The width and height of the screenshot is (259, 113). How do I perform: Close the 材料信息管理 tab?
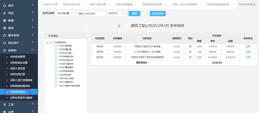click(x=136, y=5)
